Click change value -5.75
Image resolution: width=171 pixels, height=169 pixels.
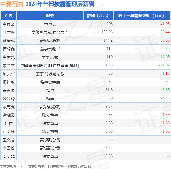(165, 48)
